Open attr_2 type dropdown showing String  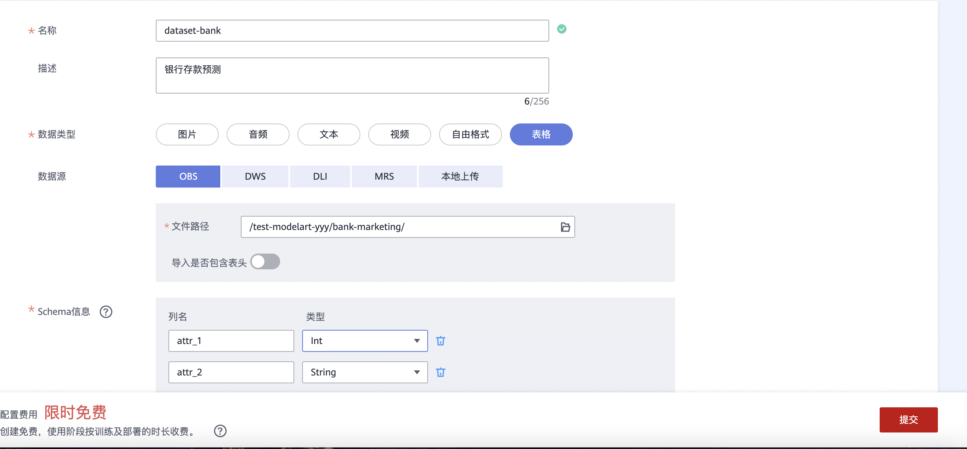click(x=365, y=372)
